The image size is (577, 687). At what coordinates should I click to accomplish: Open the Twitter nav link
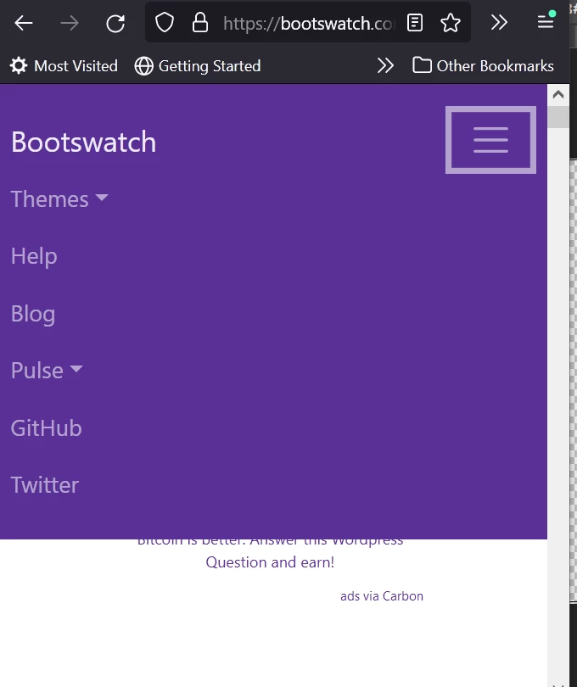point(45,484)
